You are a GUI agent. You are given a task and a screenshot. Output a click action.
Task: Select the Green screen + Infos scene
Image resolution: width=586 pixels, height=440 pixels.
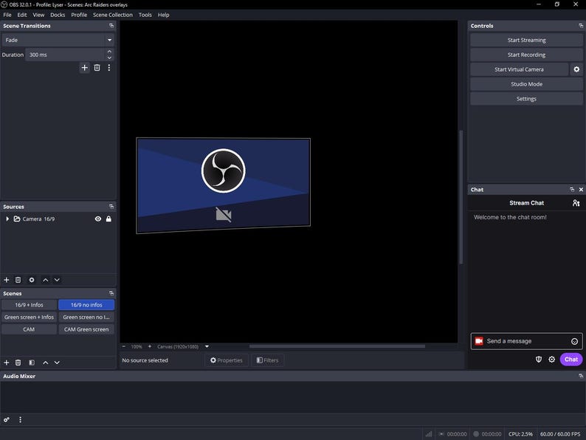coord(29,317)
